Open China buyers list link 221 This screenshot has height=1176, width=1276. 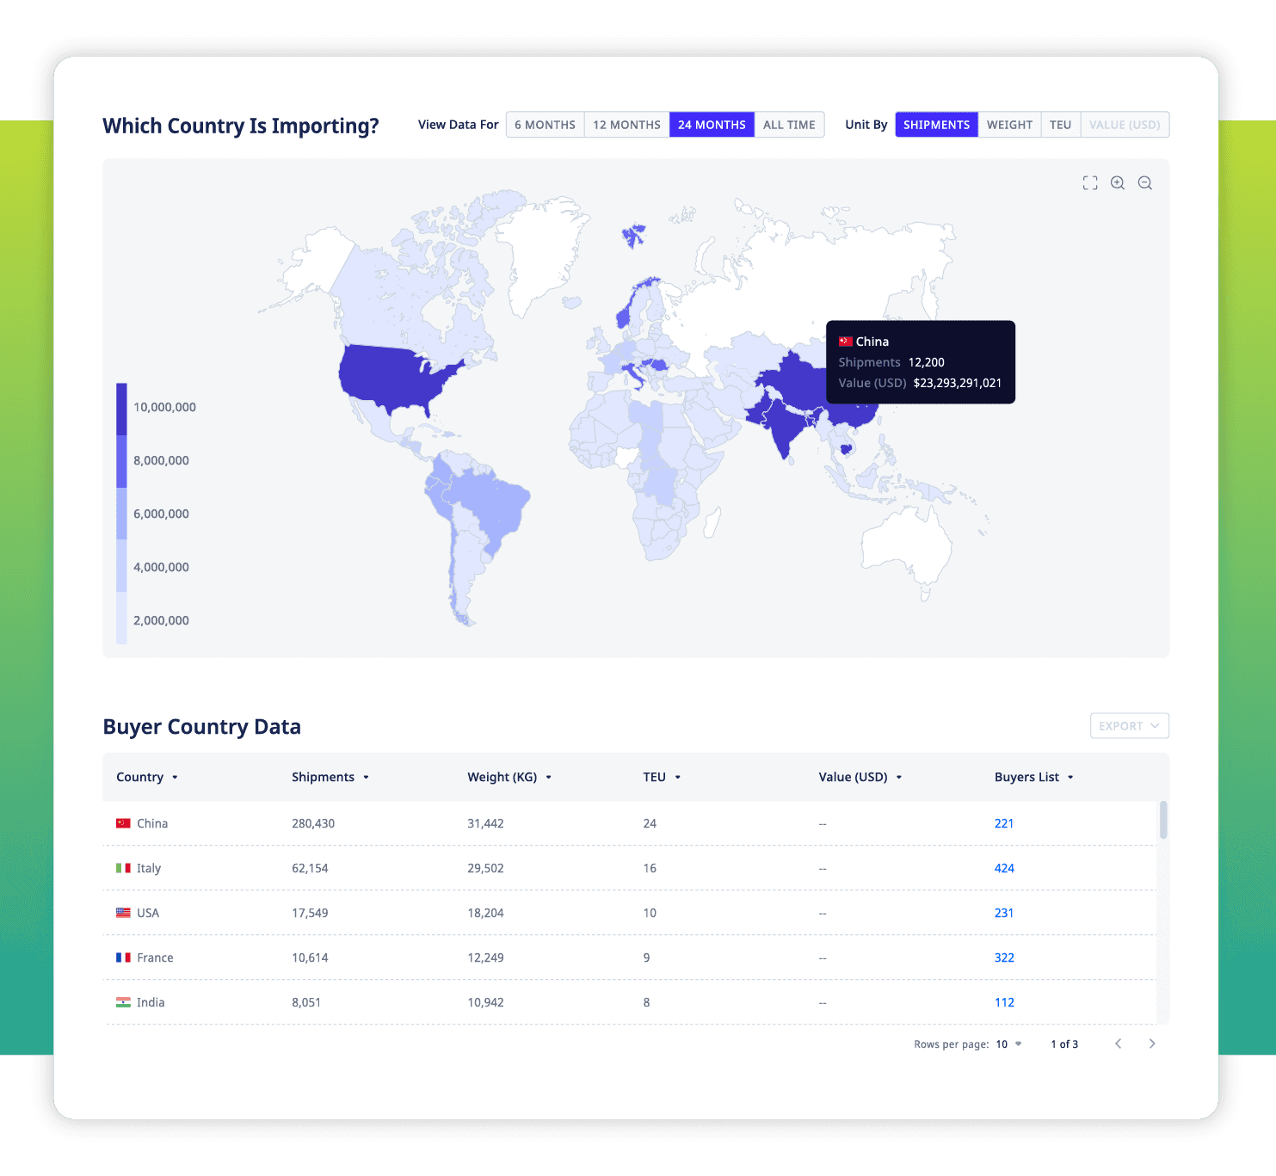(1004, 823)
